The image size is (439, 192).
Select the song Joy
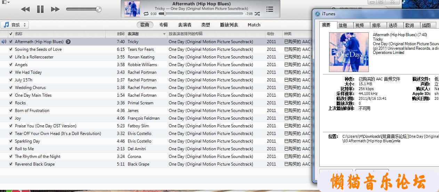[x=18, y=118]
